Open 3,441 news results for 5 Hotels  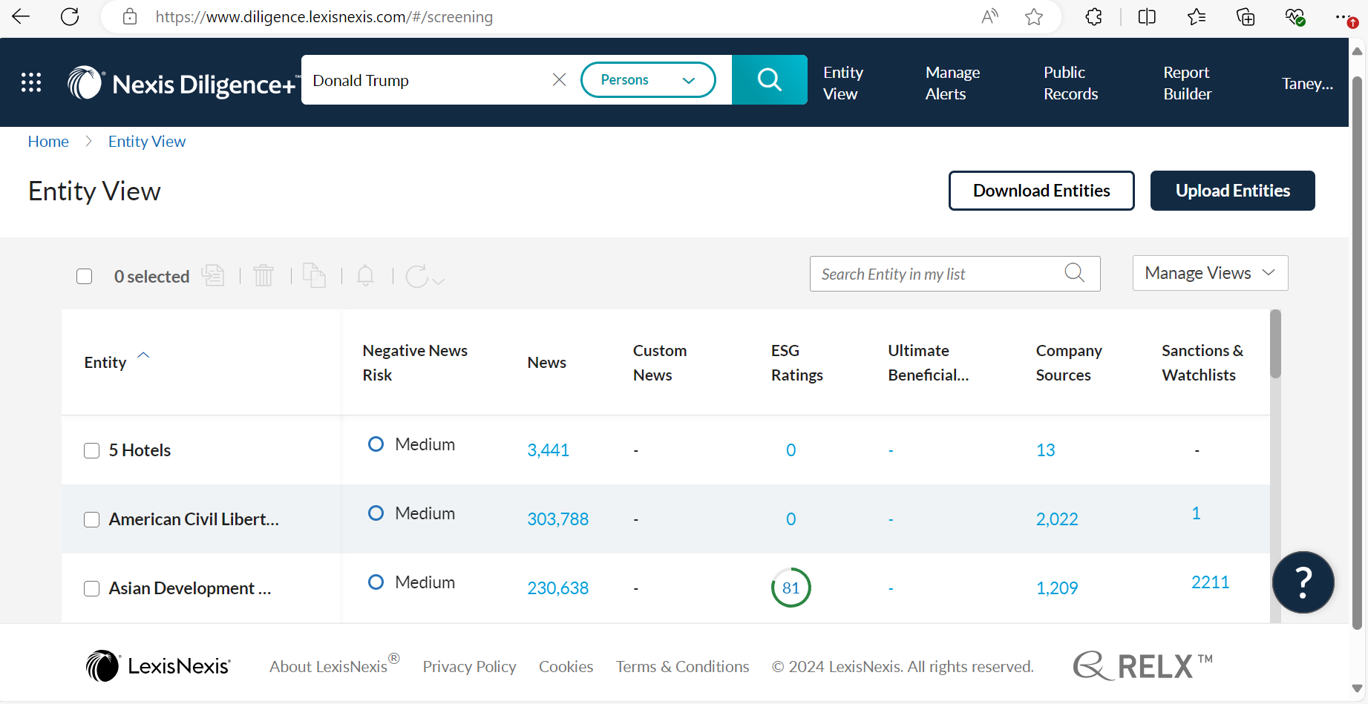(x=548, y=450)
